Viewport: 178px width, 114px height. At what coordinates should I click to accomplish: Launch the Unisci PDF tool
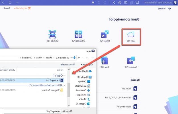coord(105,36)
